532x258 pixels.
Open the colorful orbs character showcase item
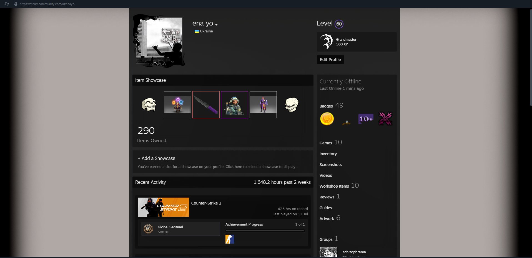click(177, 105)
